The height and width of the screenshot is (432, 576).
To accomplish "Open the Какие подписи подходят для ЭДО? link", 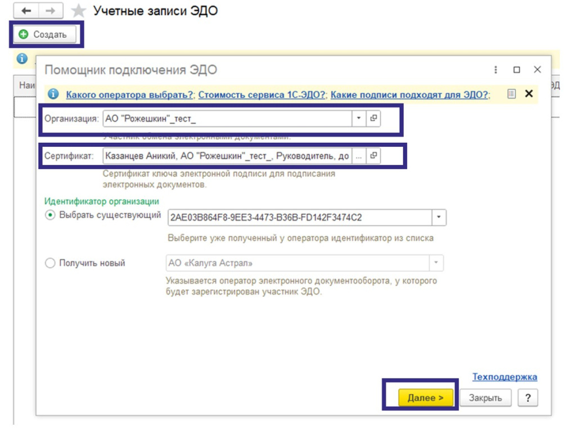I will pos(409,94).
